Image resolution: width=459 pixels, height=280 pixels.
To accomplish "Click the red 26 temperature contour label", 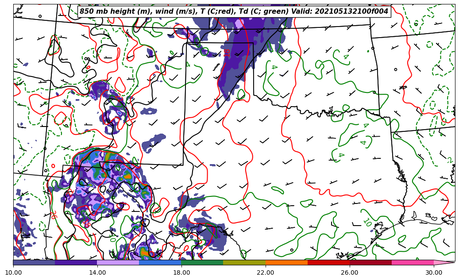I will 54,215.
